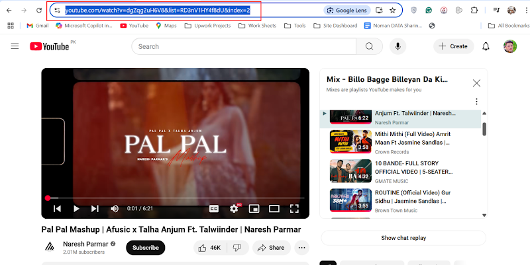Close the Mix playlist panel

tap(476, 83)
